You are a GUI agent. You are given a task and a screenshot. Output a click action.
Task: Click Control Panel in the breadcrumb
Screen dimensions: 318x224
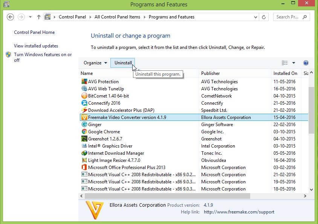coord(72,17)
